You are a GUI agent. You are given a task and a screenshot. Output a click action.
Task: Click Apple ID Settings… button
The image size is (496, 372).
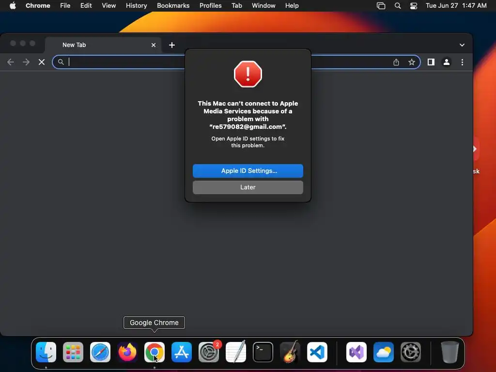coord(248,171)
